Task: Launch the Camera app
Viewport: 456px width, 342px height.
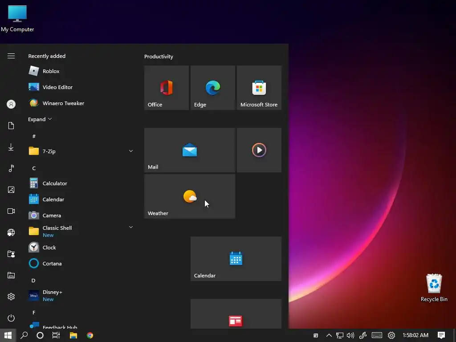Action: click(x=81, y=215)
